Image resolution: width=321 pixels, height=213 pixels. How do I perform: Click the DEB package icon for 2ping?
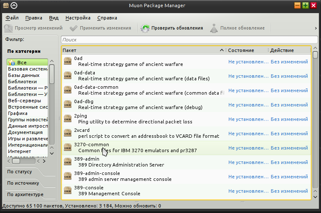coord(68,119)
